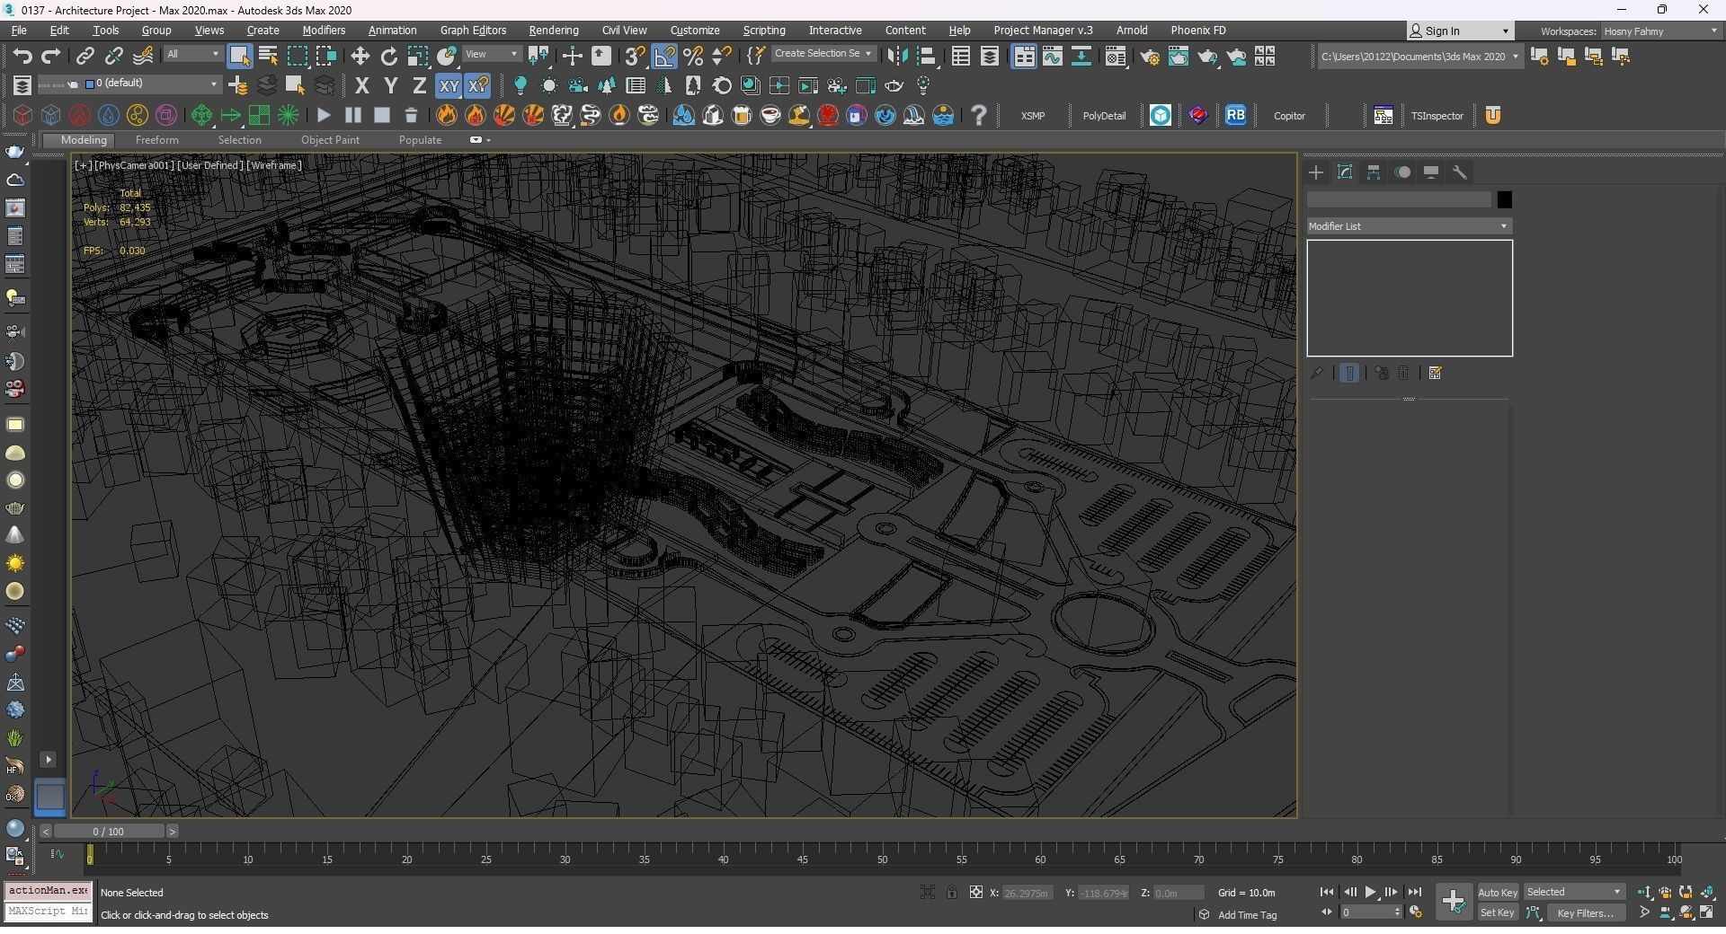Click the TSInspector toolbar button
Viewport: 1726px width, 934px height.
1437,116
